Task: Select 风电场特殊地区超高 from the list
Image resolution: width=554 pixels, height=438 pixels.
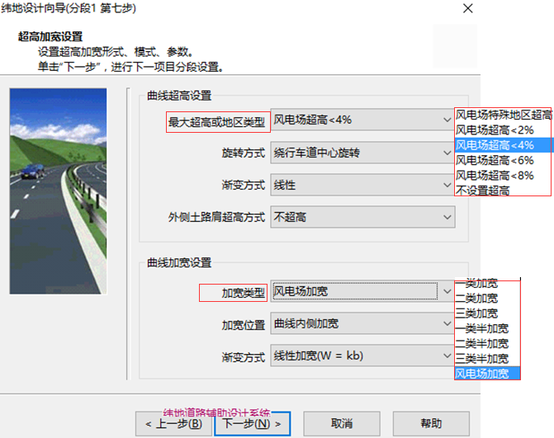Action: pos(504,115)
